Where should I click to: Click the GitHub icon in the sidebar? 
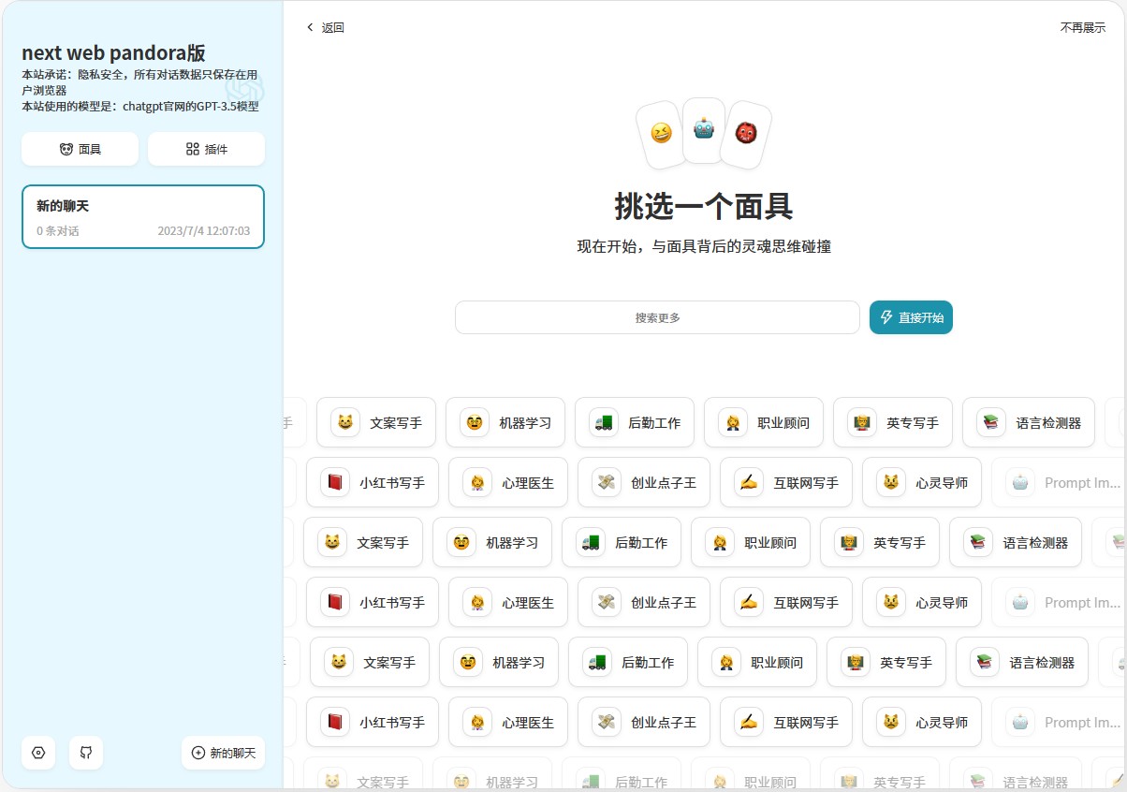pos(86,753)
